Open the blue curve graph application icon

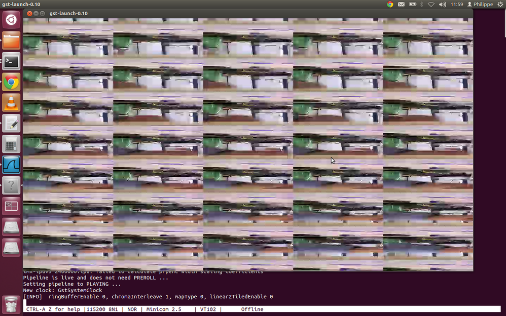(11, 165)
